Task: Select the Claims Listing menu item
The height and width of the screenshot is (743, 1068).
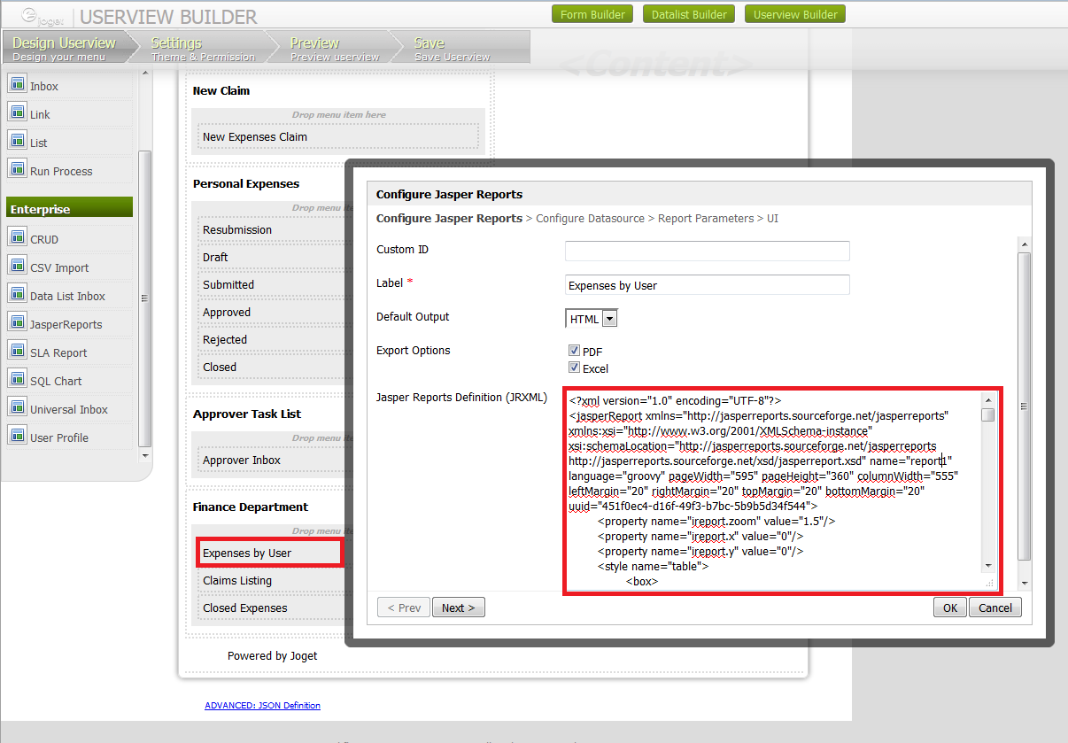Action: [x=271, y=580]
